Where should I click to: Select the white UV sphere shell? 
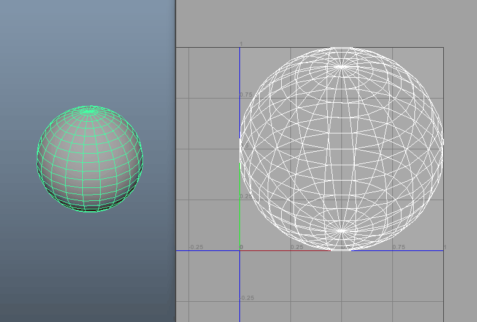click(x=341, y=149)
